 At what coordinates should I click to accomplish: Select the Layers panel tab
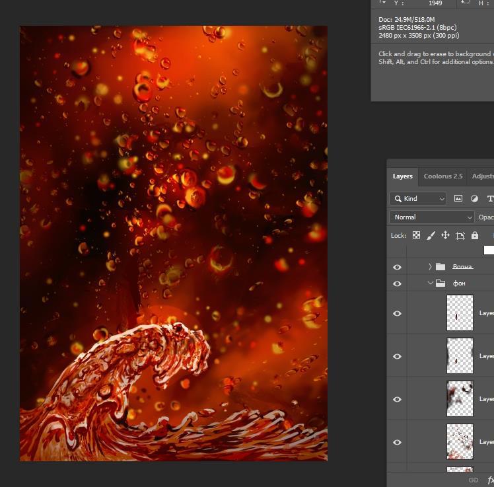402,176
